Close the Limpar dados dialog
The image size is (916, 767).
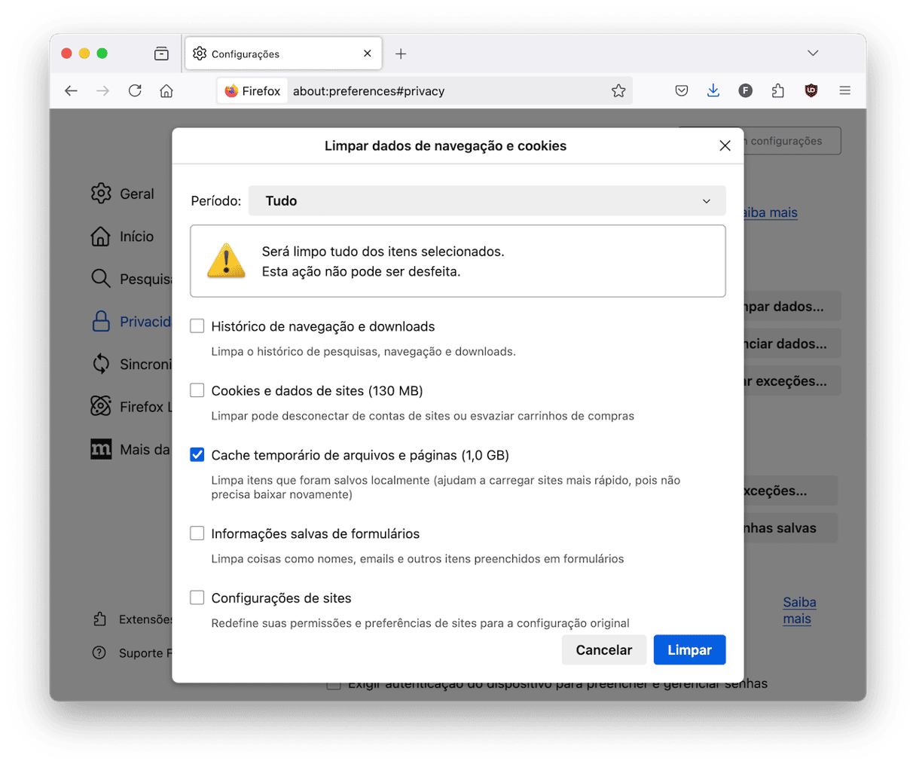pyautogui.click(x=725, y=145)
